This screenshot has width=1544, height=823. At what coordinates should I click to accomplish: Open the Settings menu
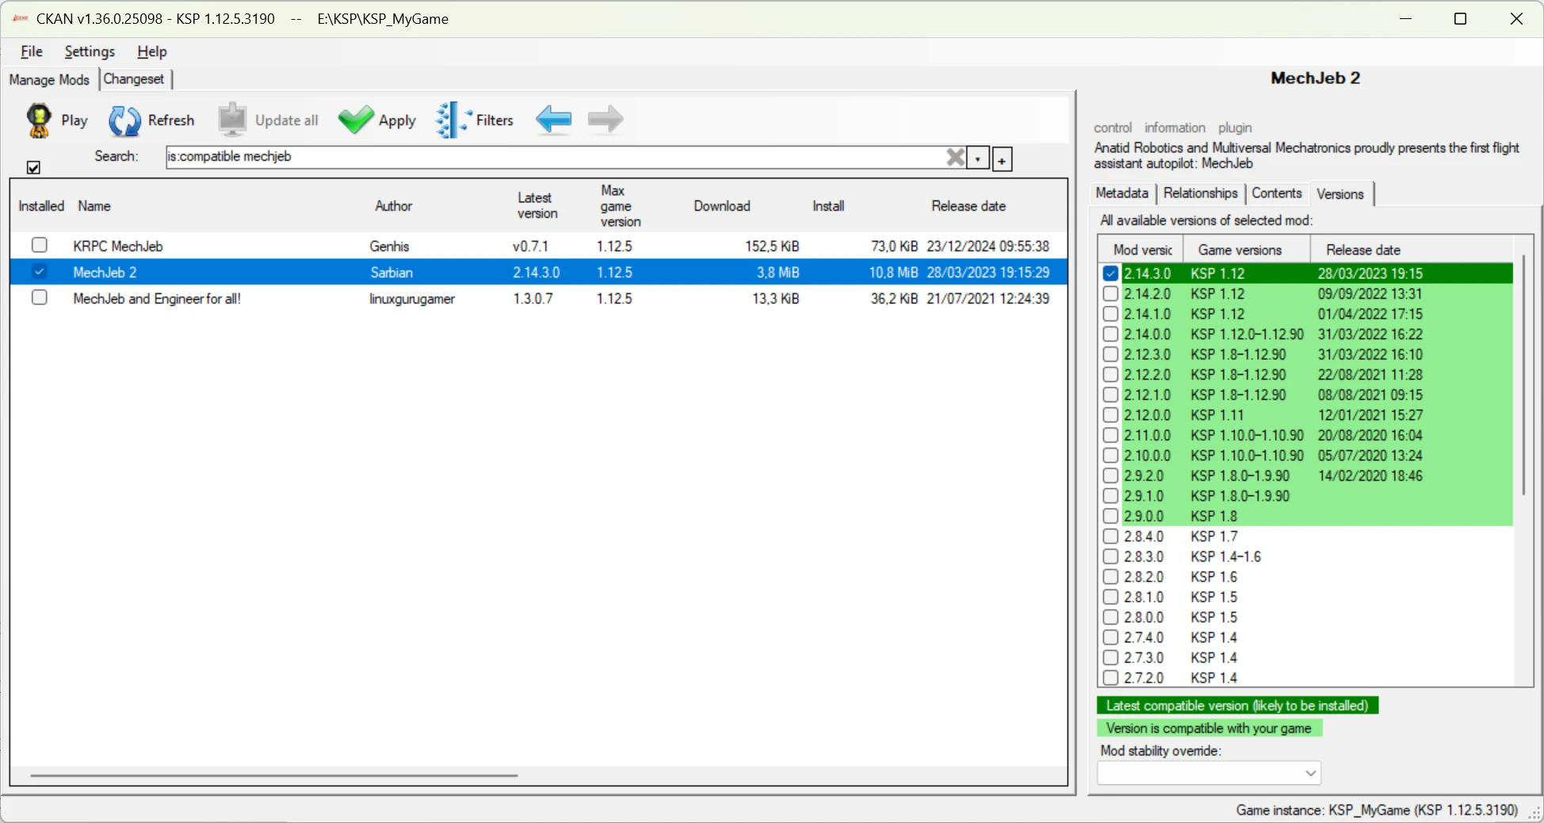click(90, 52)
